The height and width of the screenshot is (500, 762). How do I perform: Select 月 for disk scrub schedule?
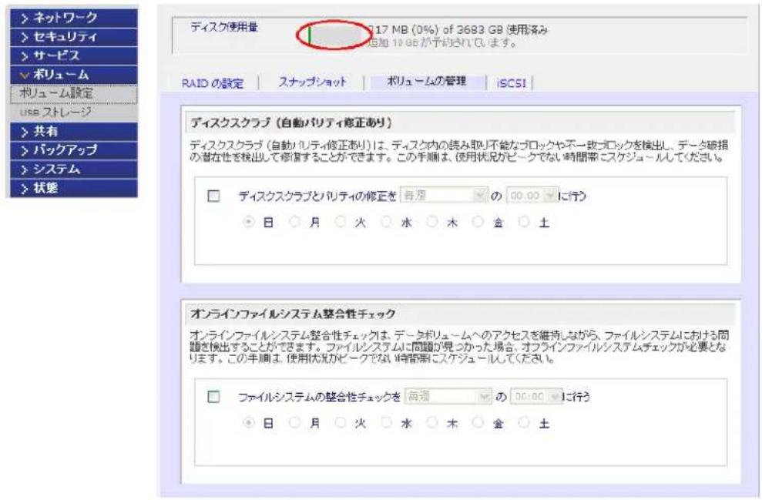(x=294, y=222)
